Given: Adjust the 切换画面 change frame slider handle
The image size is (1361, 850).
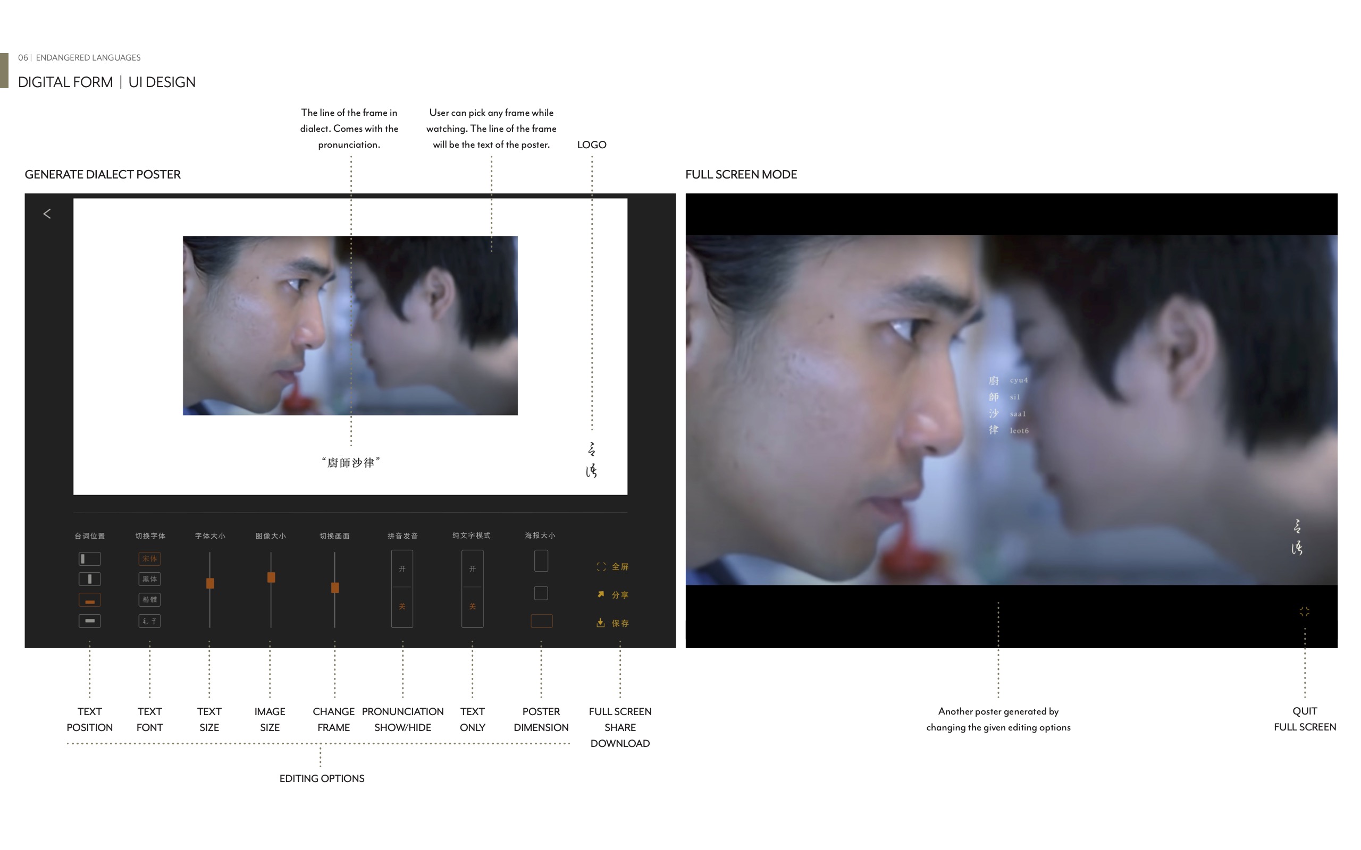Looking at the screenshot, I should click(334, 588).
